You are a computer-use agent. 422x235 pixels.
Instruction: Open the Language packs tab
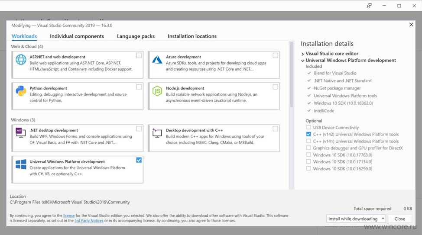point(136,36)
